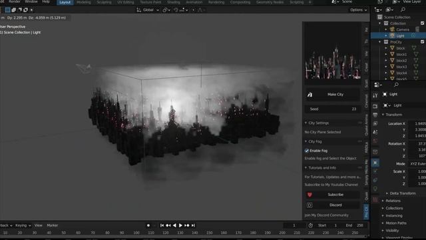Jump to the last frame
426x240 pixels.
(193, 225)
